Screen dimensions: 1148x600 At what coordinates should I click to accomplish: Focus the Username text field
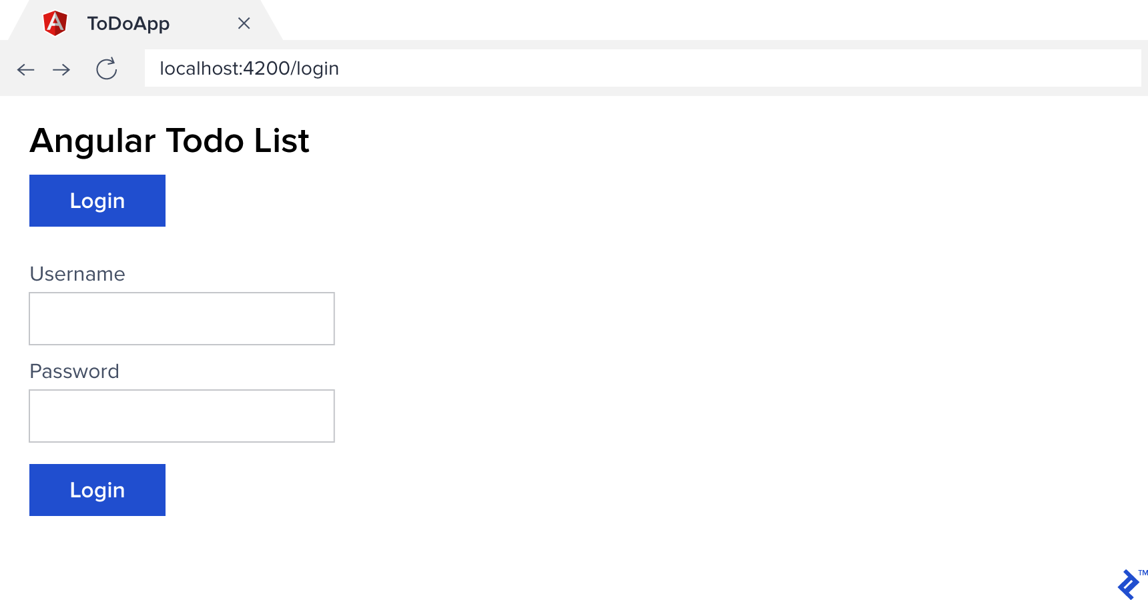click(x=181, y=318)
